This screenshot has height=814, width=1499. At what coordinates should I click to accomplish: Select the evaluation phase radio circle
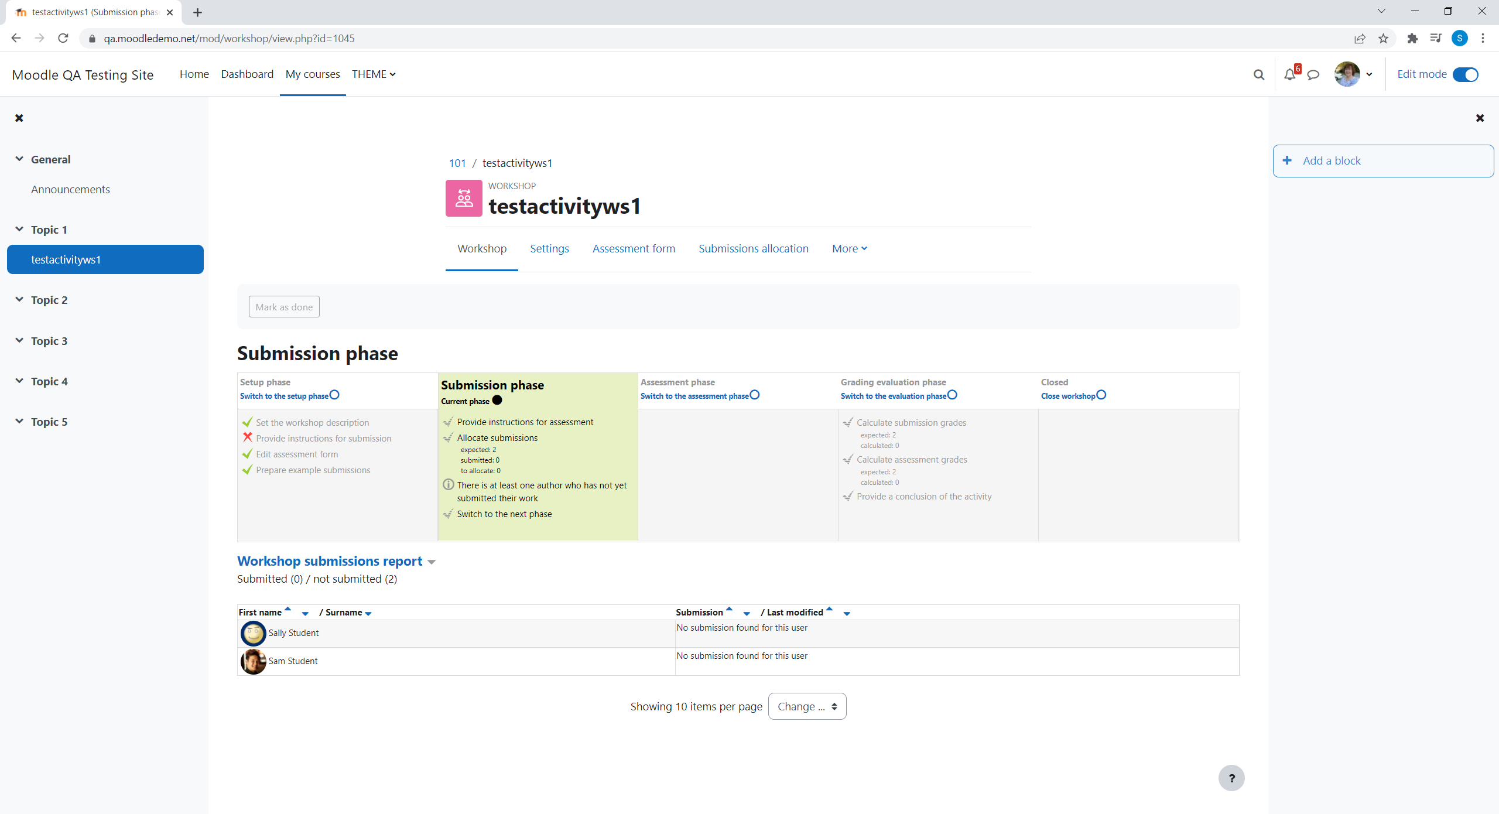coord(952,395)
